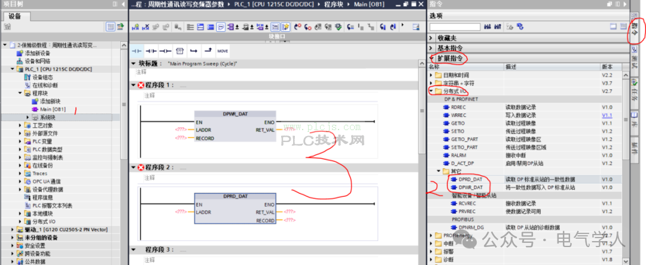Open 设备和网络 in project tree
This screenshot has width=646, height=265.
pyautogui.click(x=38, y=61)
